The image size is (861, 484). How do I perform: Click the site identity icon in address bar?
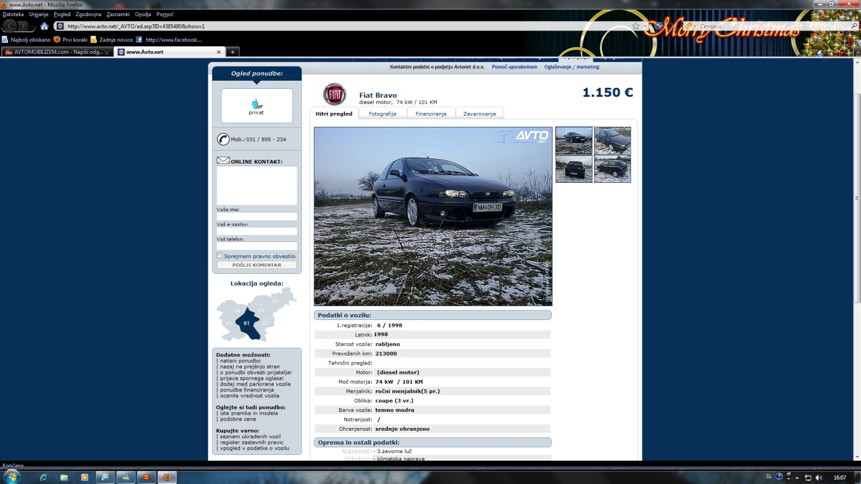(60, 26)
